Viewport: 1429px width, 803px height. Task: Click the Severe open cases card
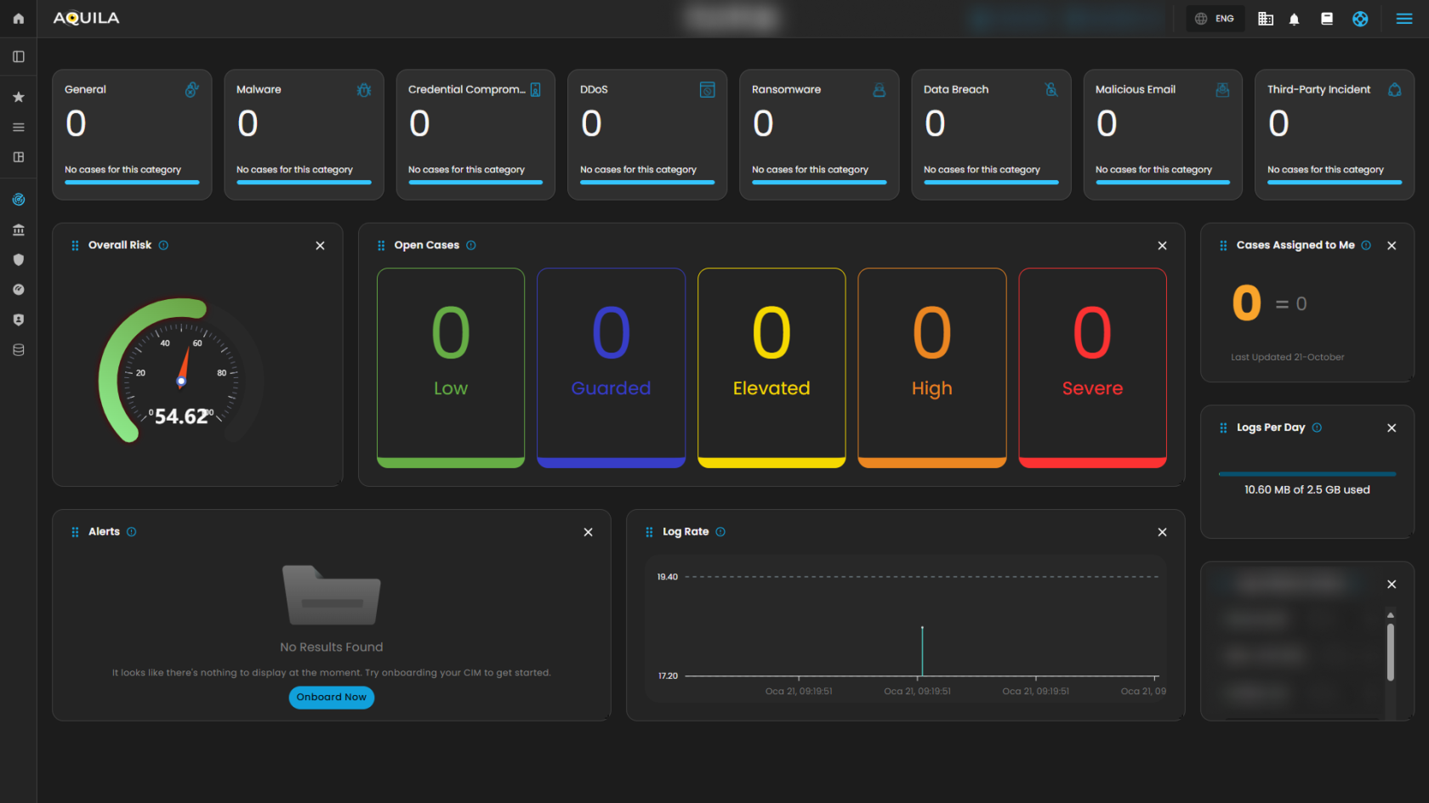point(1092,367)
